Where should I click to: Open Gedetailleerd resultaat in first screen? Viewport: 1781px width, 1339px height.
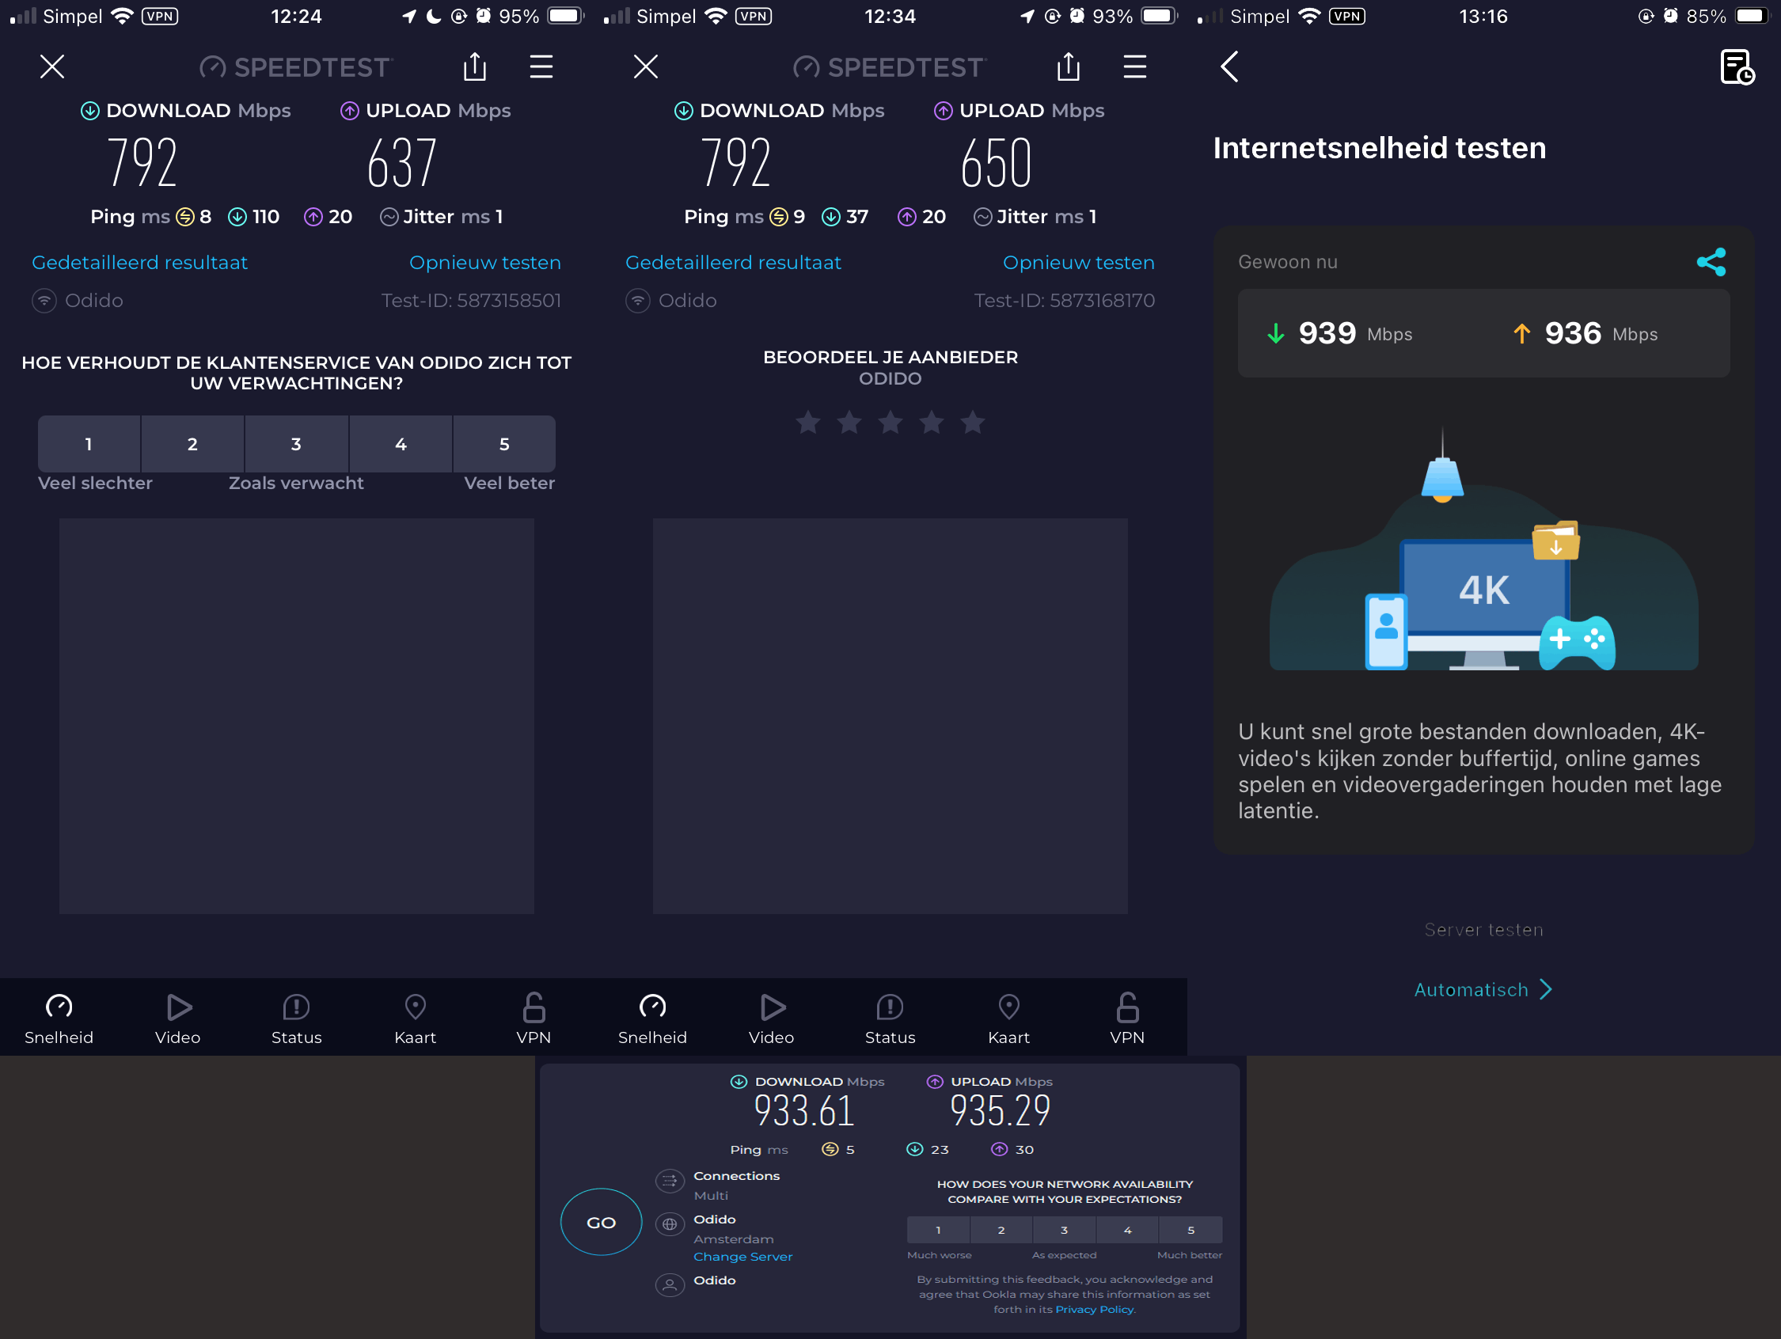point(139,263)
